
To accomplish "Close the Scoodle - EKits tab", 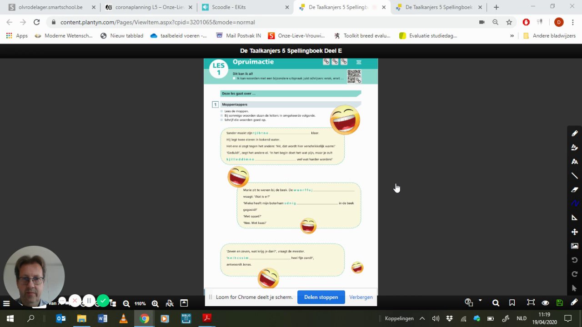I will pos(287,7).
